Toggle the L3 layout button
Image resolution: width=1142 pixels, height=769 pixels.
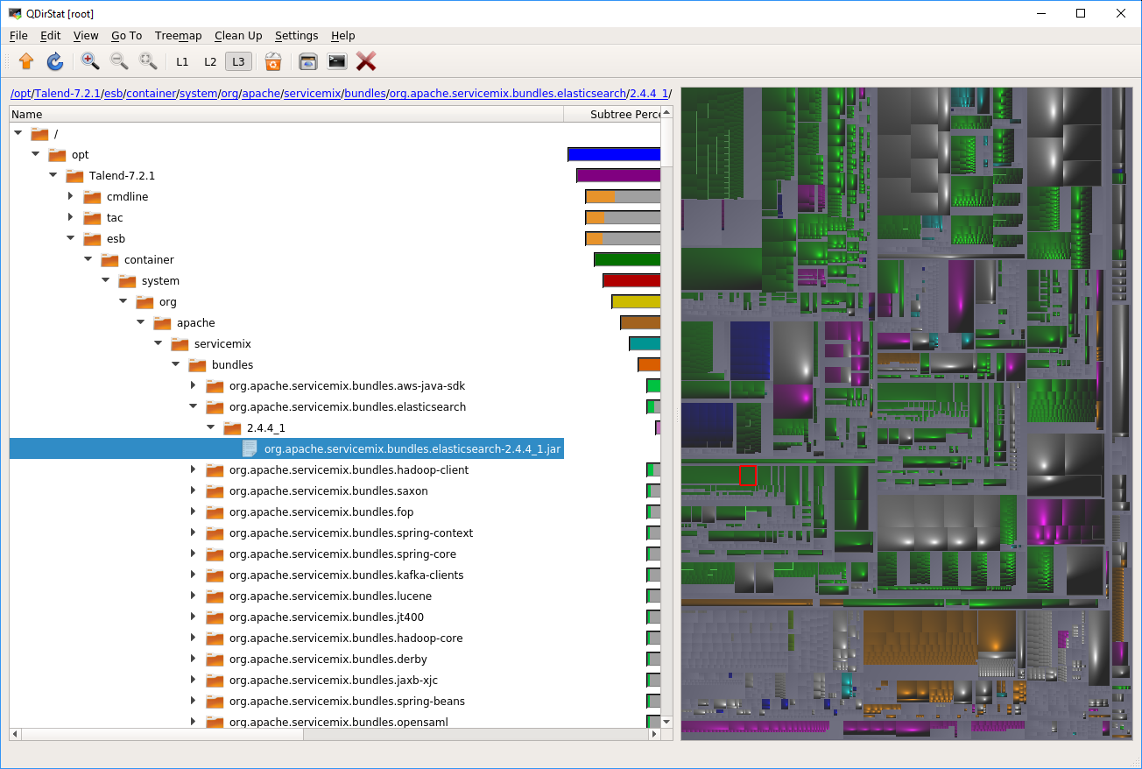click(x=238, y=61)
